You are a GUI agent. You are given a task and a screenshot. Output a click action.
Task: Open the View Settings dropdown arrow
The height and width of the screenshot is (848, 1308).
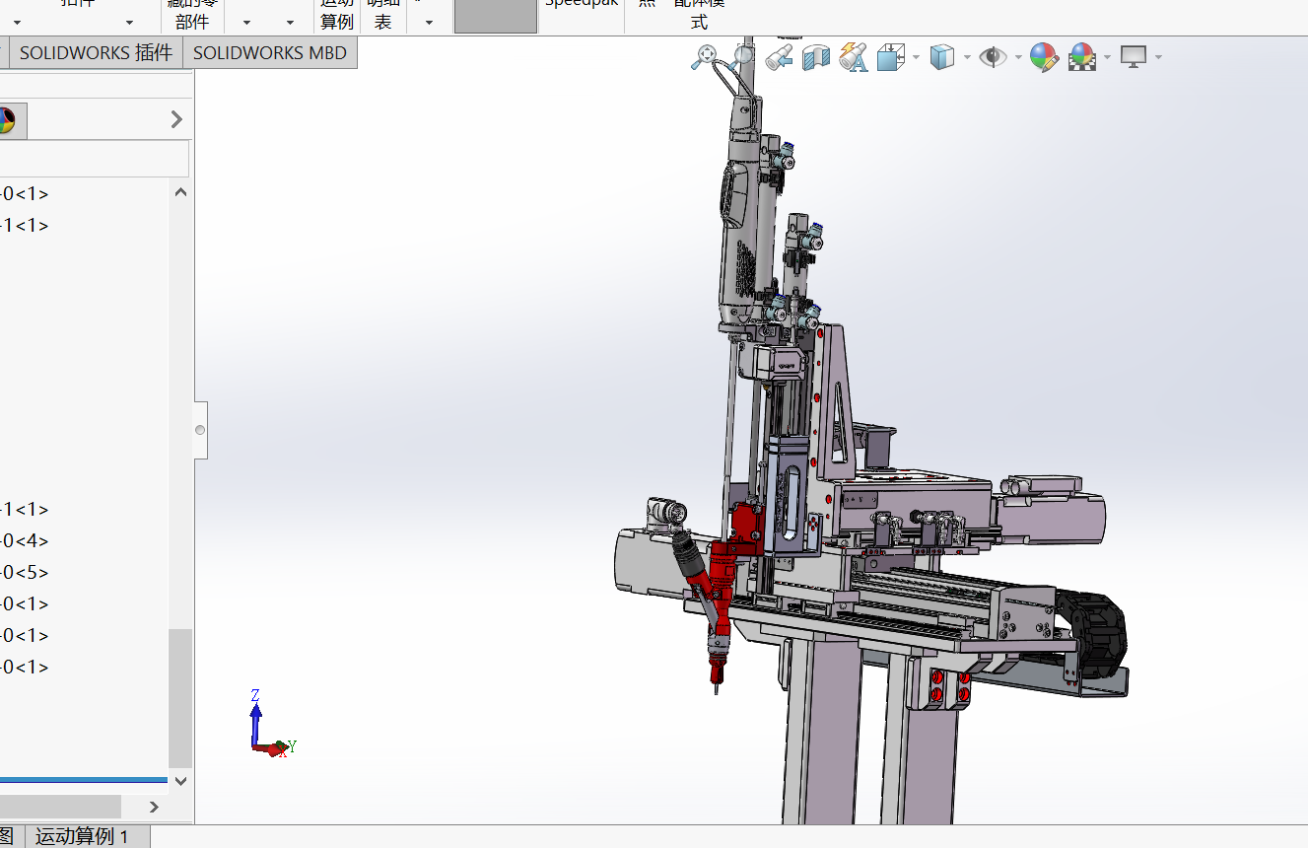tap(1158, 57)
